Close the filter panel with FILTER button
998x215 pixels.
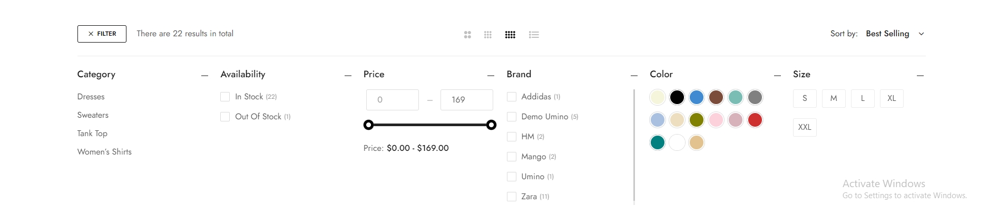pos(102,34)
